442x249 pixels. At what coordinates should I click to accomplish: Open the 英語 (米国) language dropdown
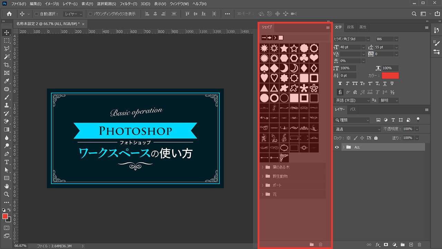352,100
